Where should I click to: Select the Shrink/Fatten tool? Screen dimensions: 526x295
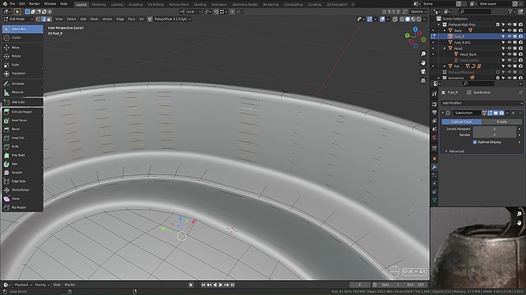click(x=22, y=190)
